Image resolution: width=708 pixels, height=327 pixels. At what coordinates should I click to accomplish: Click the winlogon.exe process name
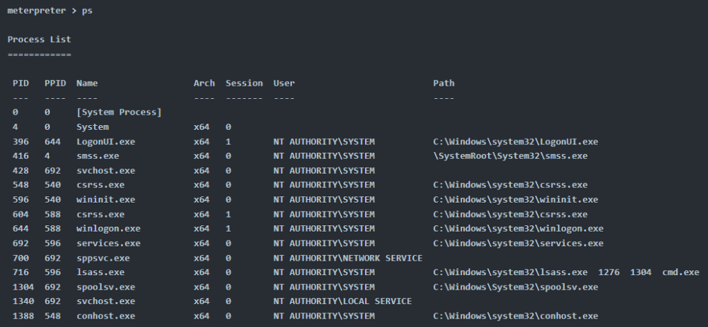[109, 229]
